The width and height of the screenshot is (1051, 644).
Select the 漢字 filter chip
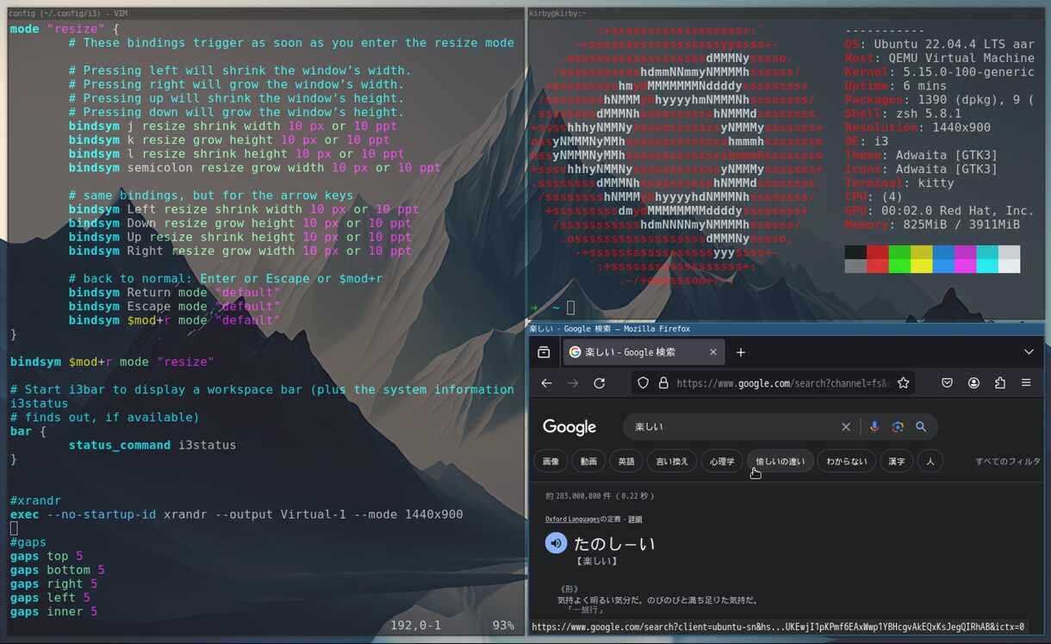(x=897, y=461)
